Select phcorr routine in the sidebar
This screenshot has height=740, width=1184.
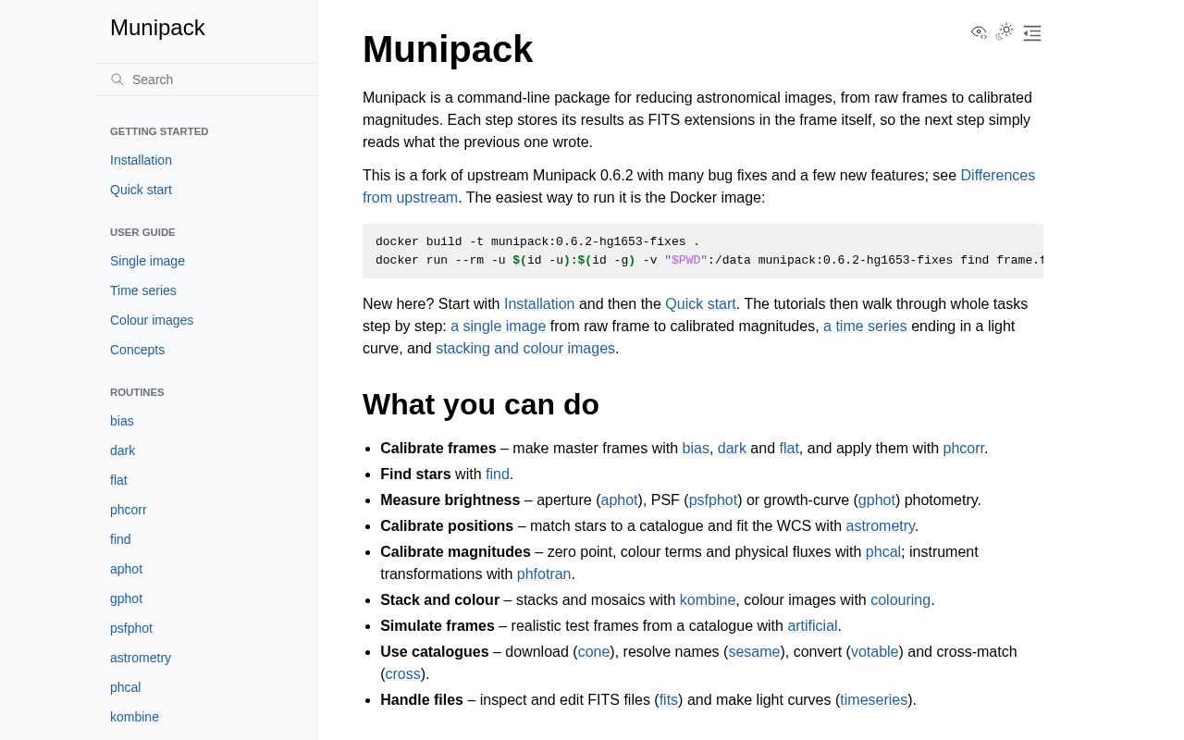pos(129,510)
